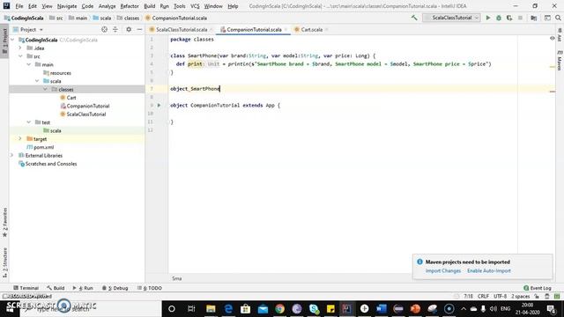Run ScalaClassTutorial with the green play icon

click(488, 18)
